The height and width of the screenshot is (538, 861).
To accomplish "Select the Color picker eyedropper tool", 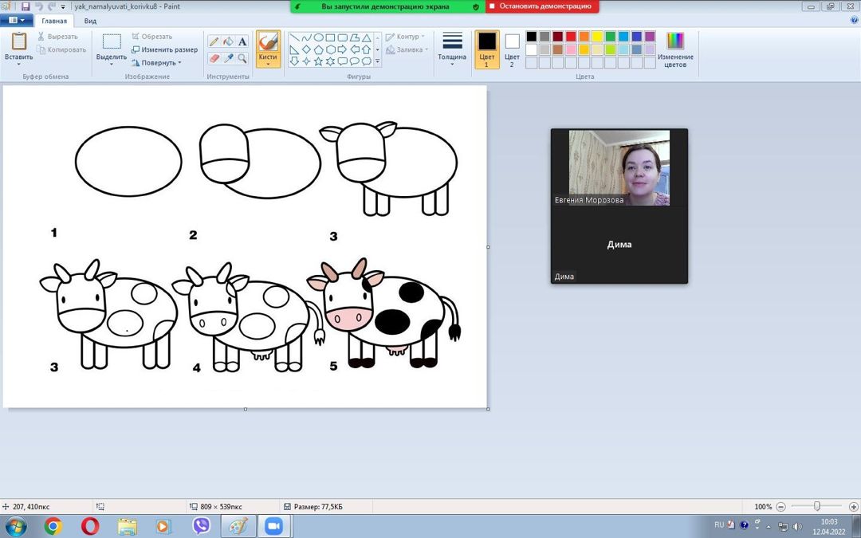I will point(228,59).
